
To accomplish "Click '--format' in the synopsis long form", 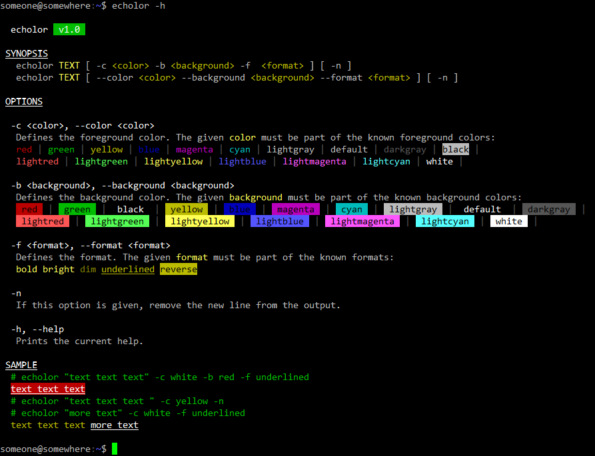I will click(x=341, y=77).
